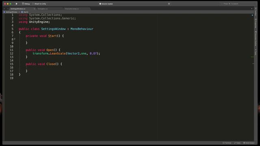
Task: Click LeanScale on line 12
Action: pos(58,54)
